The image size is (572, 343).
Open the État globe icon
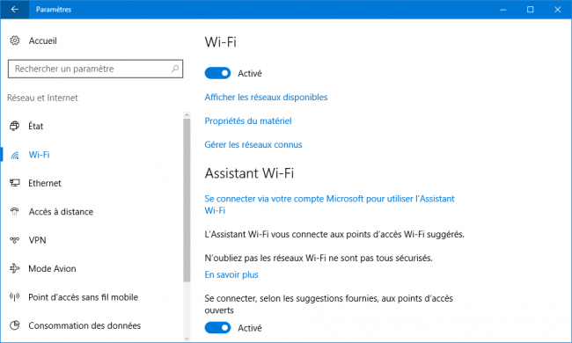pos(15,126)
